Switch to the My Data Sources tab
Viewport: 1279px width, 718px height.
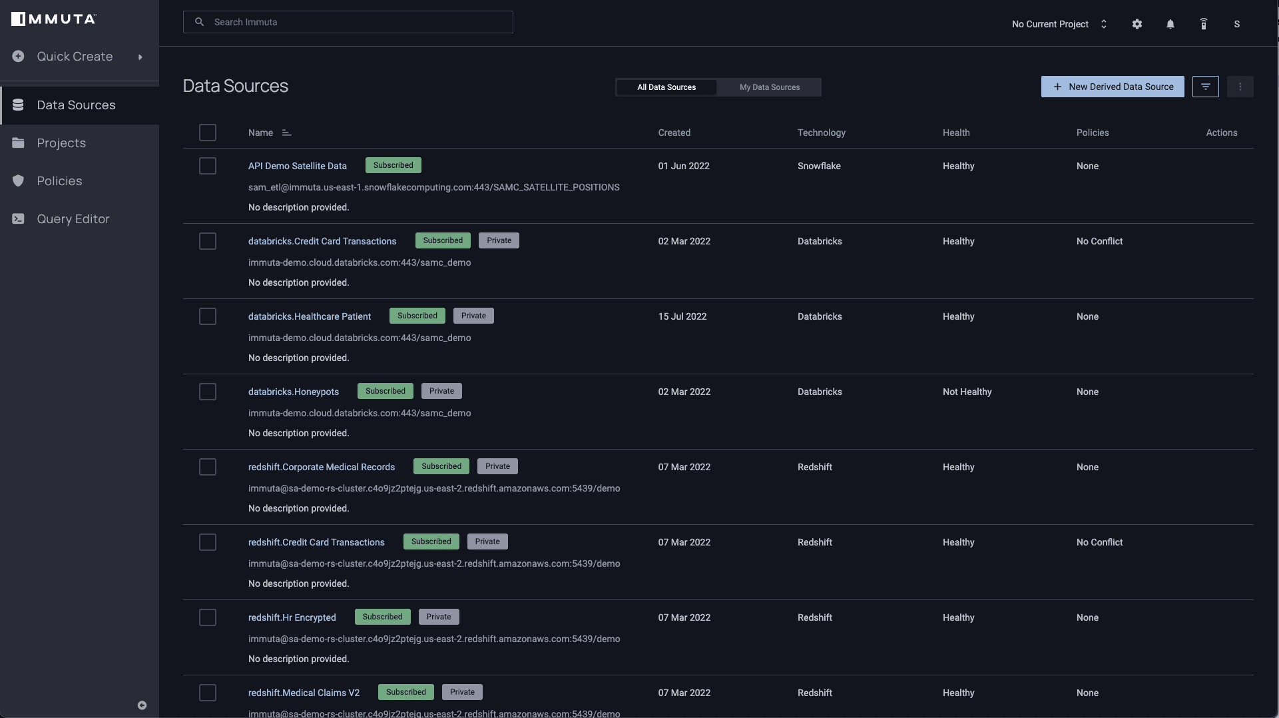click(770, 87)
